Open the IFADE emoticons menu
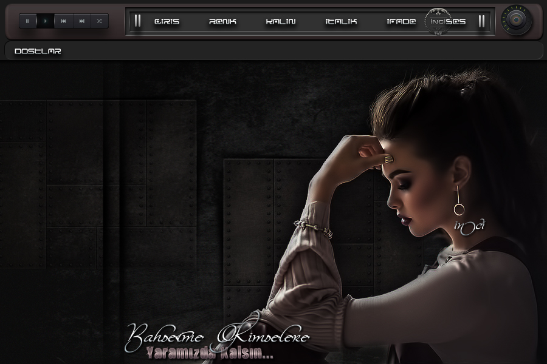Viewport: 547px width, 364px height. point(401,21)
